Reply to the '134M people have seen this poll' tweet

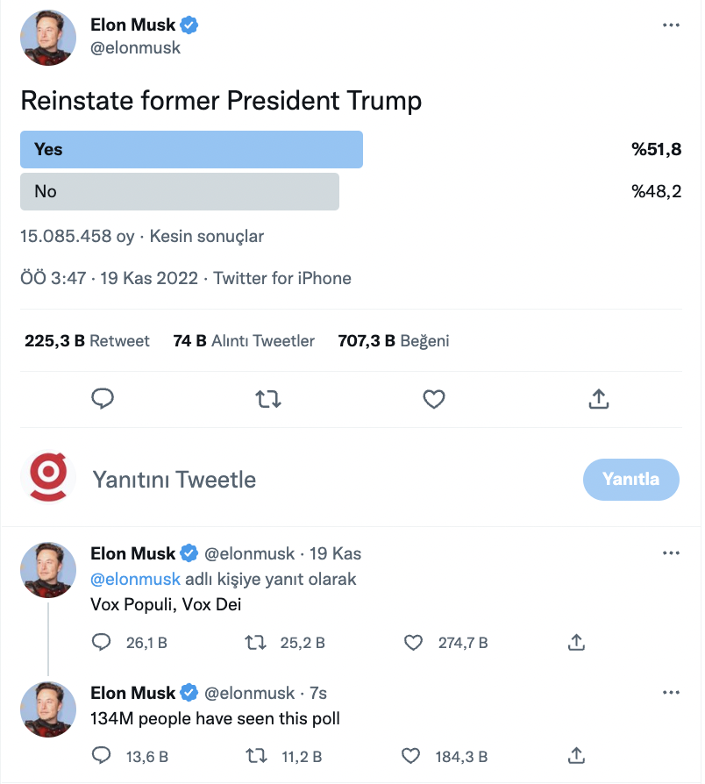pos(102,756)
